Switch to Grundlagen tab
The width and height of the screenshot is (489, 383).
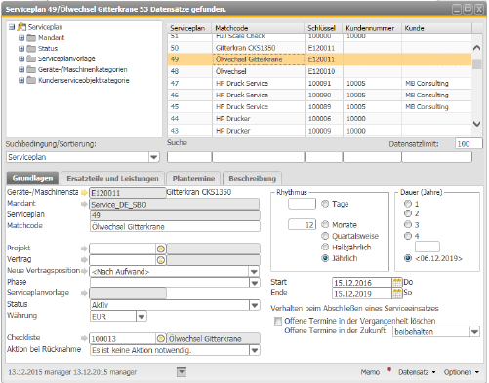point(32,178)
